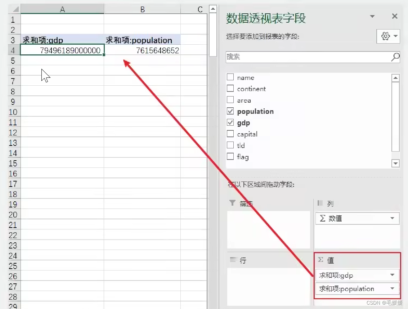
Task: Open dropdown for 求和项:population value field
Action: tap(393, 288)
